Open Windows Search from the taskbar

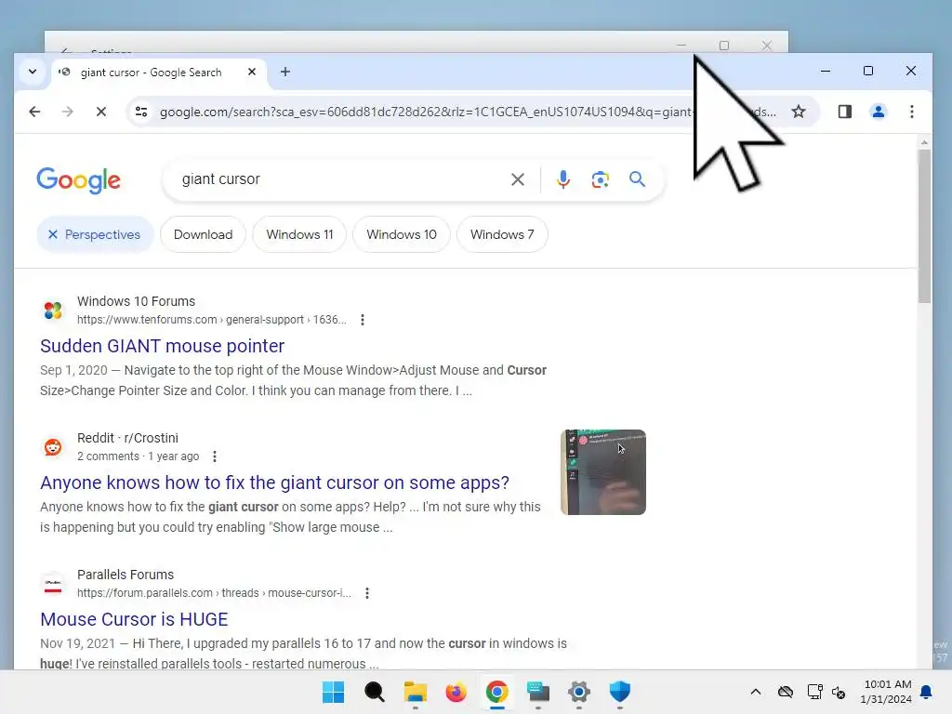click(374, 692)
